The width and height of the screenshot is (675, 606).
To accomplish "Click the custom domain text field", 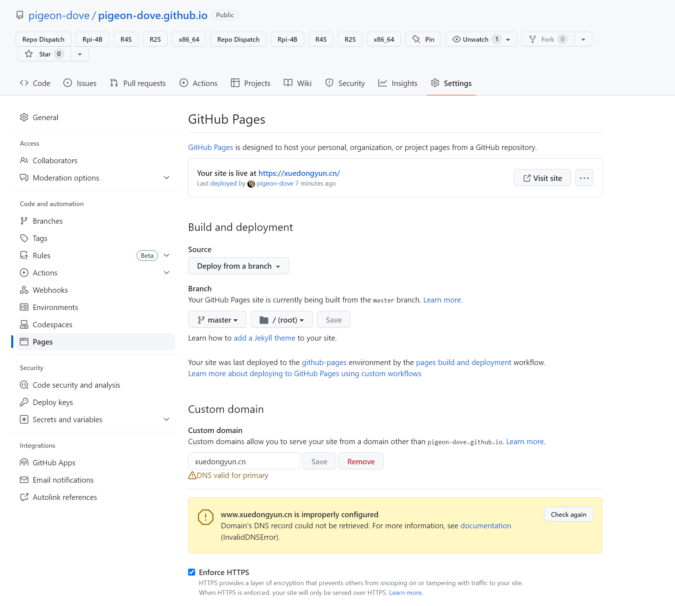I will point(244,461).
